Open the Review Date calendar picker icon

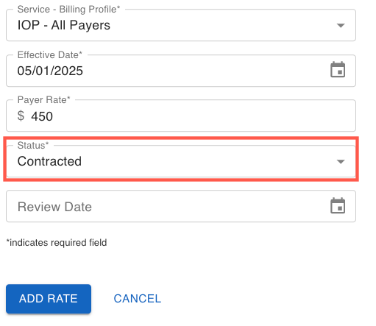(x=338, y=205)
